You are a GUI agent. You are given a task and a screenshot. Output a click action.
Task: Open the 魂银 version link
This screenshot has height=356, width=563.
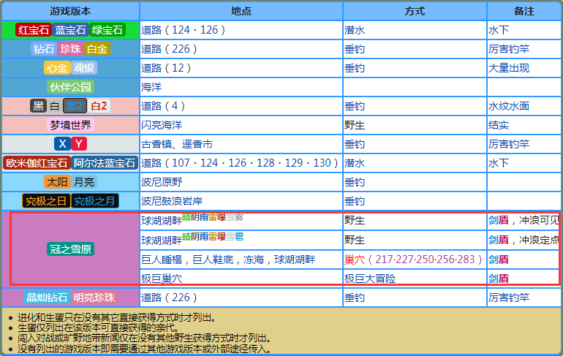(84, 68)
